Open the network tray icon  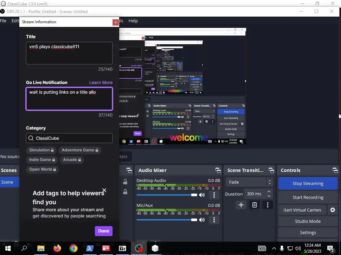(290, 248)
